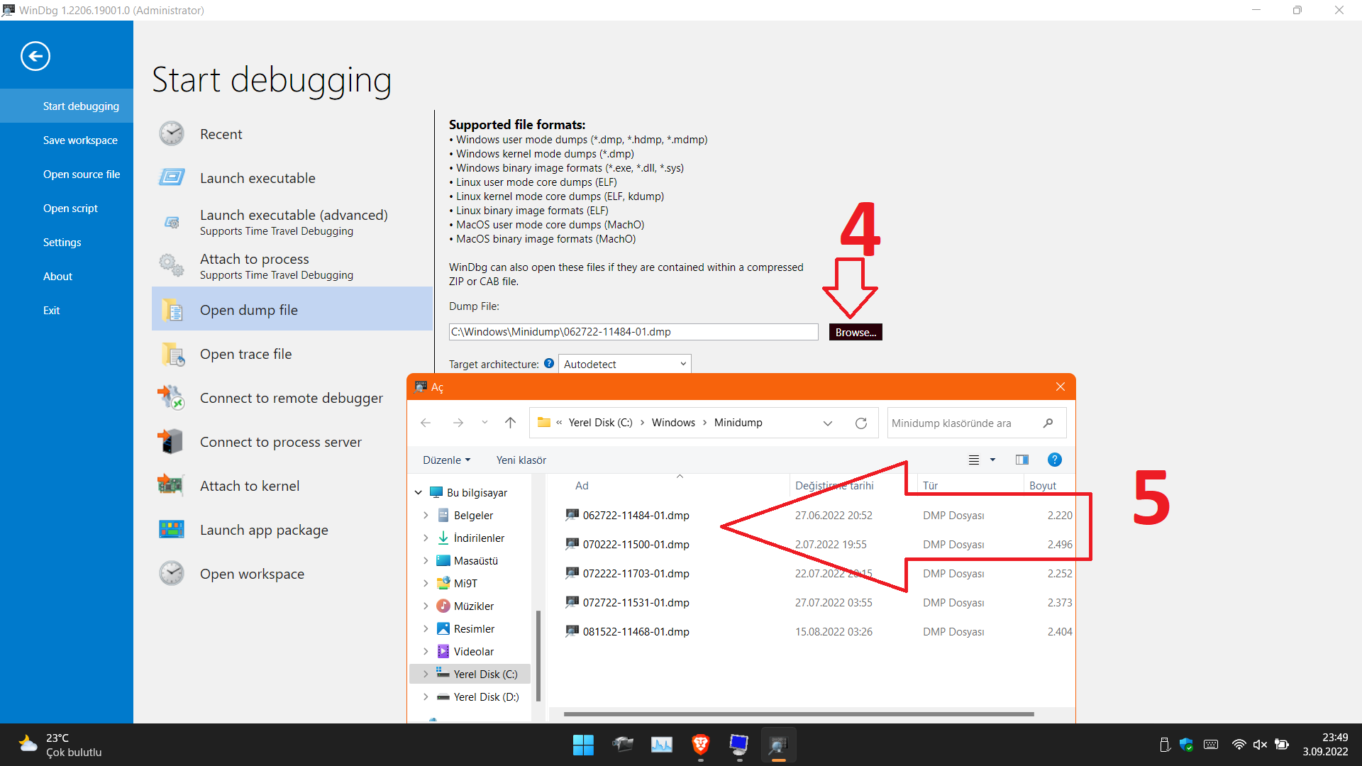Viewport: 1362px width, 766px height.
Task: Click Exit in sidebar
Action: pos(67,310)
